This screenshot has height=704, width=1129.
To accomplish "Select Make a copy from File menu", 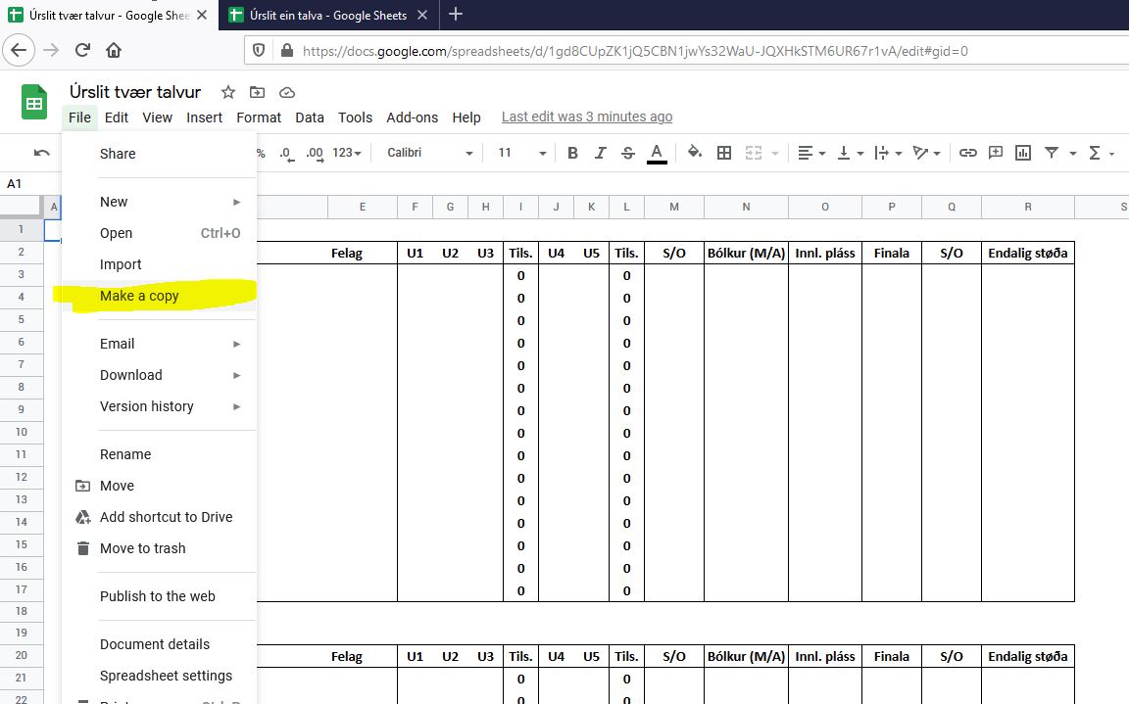I will coord(139,296).
